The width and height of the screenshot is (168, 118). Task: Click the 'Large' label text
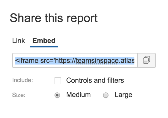click(x=123, y=95)
